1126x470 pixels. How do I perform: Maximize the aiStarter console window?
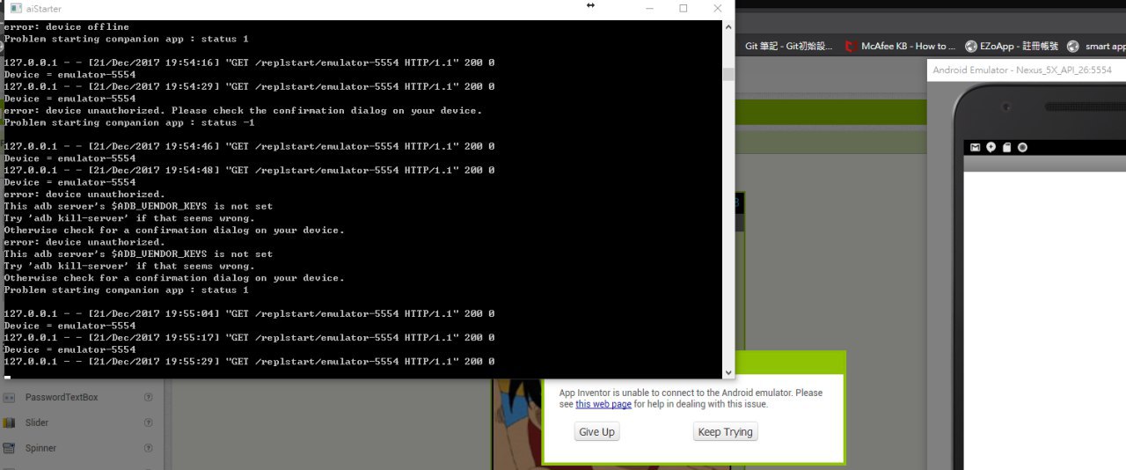683,8
